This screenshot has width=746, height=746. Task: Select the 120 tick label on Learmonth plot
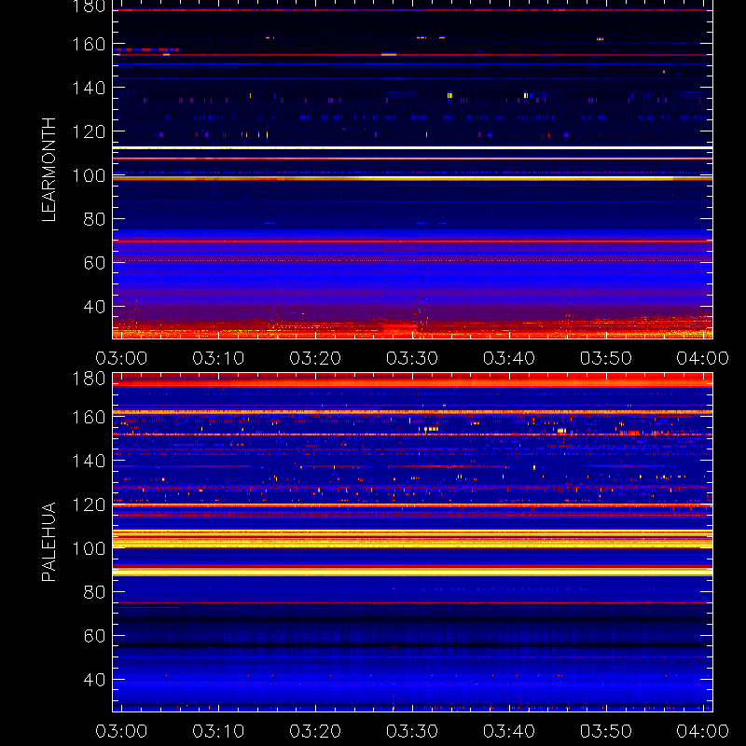[89, 131]
